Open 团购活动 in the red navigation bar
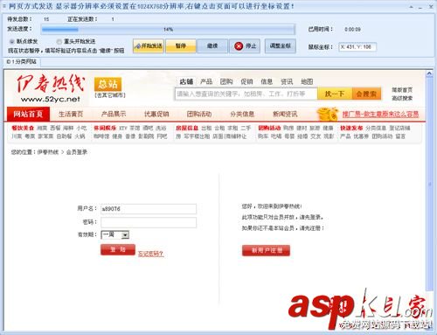Screen dimensions: 437x335 tap(199, 114)
